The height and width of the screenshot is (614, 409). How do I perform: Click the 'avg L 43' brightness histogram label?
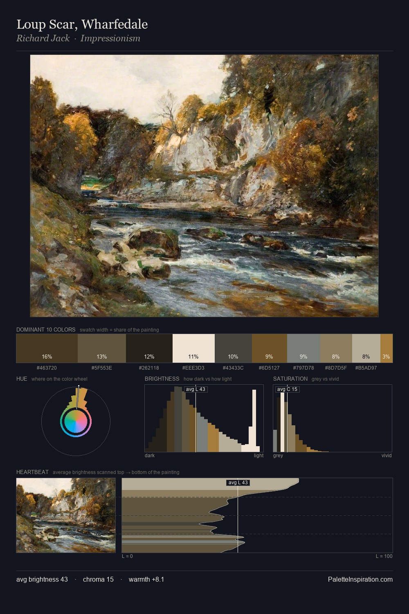(196, 389)
